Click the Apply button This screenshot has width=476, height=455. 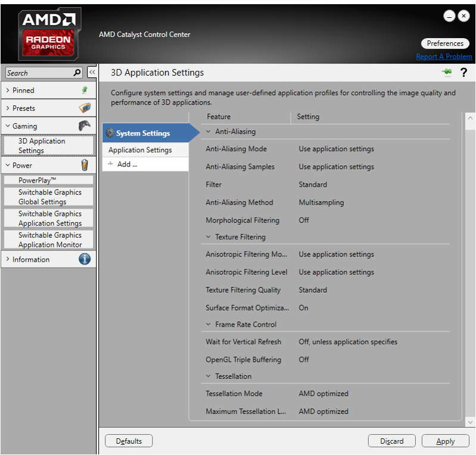click(446, 441)
